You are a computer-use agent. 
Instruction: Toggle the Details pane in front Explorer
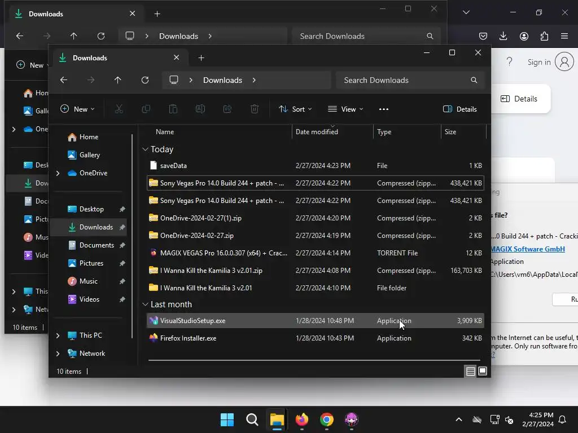pyautogui.click(x=459, y=109)
